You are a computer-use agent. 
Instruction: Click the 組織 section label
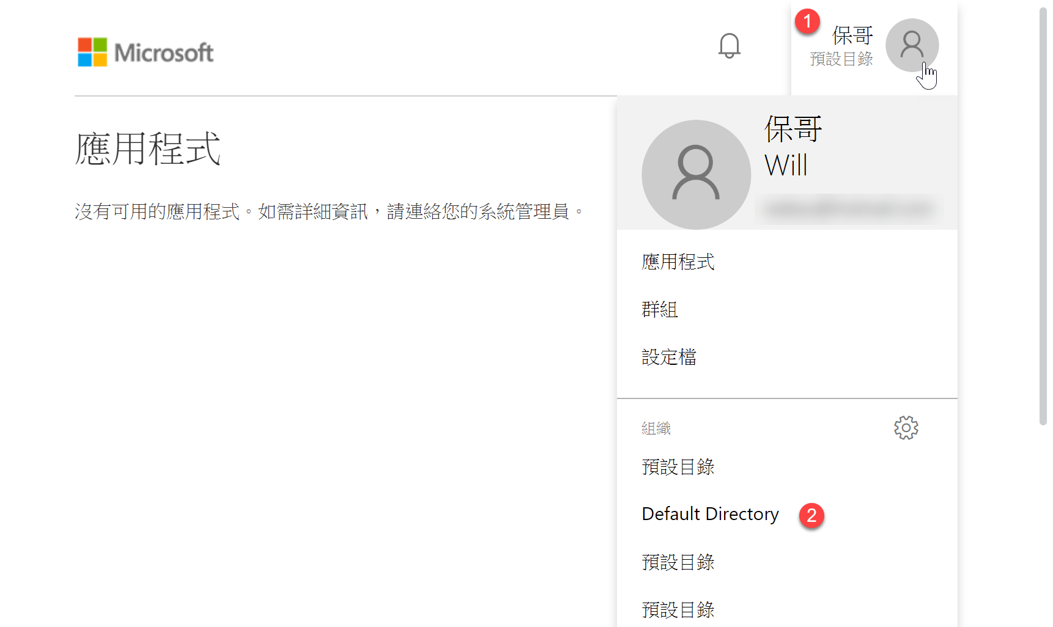coord(656,428)
